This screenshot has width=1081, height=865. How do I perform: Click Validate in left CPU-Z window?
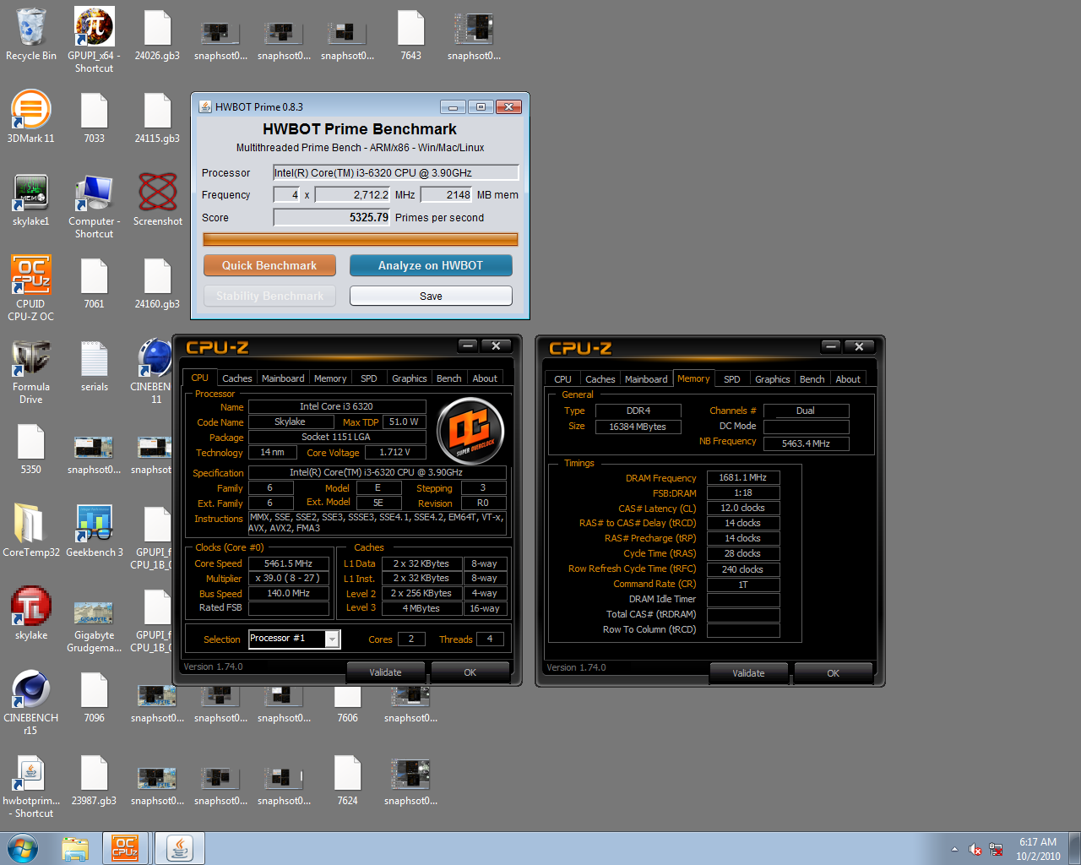tap(385, 672)
